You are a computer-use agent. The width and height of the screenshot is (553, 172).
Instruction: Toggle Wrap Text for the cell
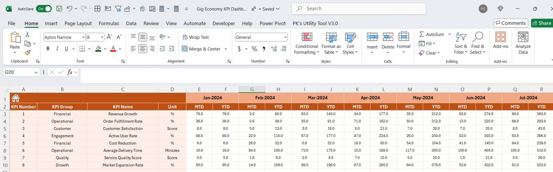[x=196, y=37]
